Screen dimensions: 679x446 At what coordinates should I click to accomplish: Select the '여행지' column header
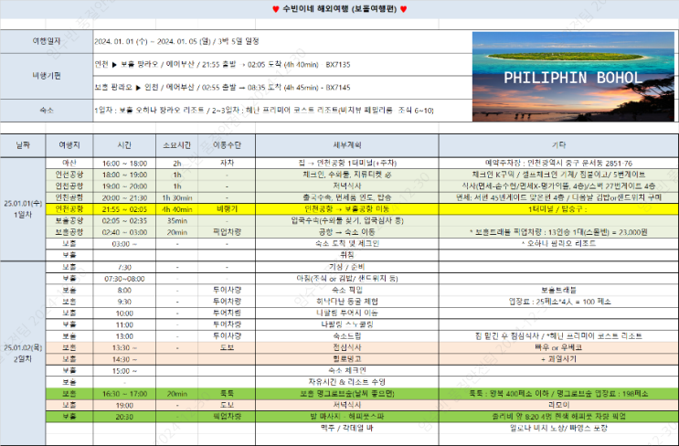click(x=69, y=145)
